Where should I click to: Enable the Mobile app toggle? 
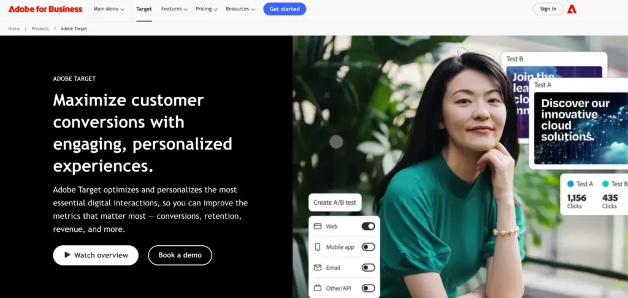point(368,247)
